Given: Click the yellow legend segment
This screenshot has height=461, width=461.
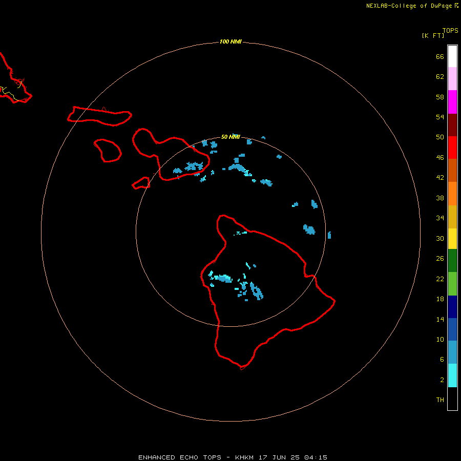Looking at the screenshot, I should [452, 238].
